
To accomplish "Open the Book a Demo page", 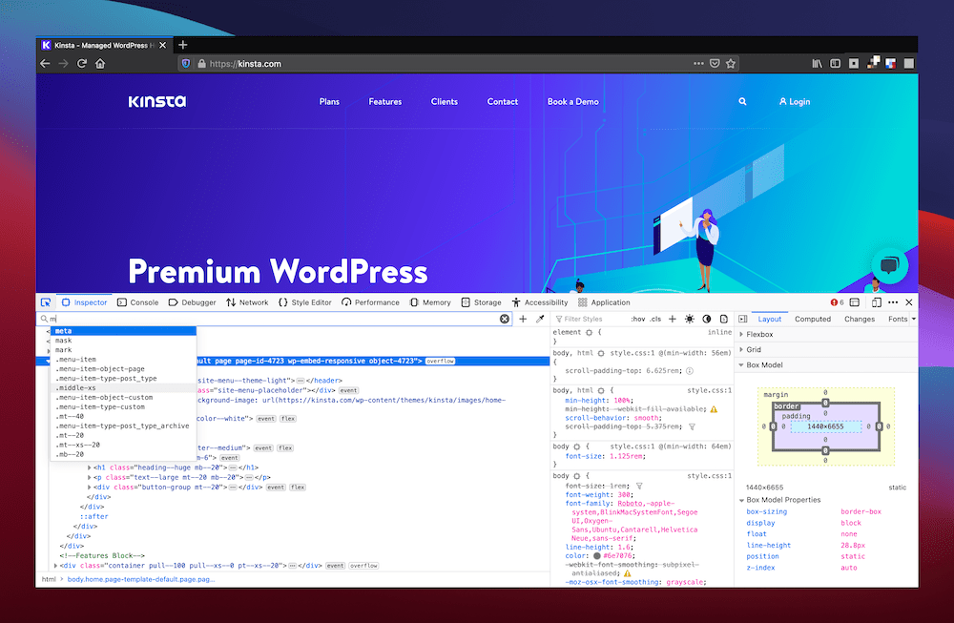I will point(572,101).
